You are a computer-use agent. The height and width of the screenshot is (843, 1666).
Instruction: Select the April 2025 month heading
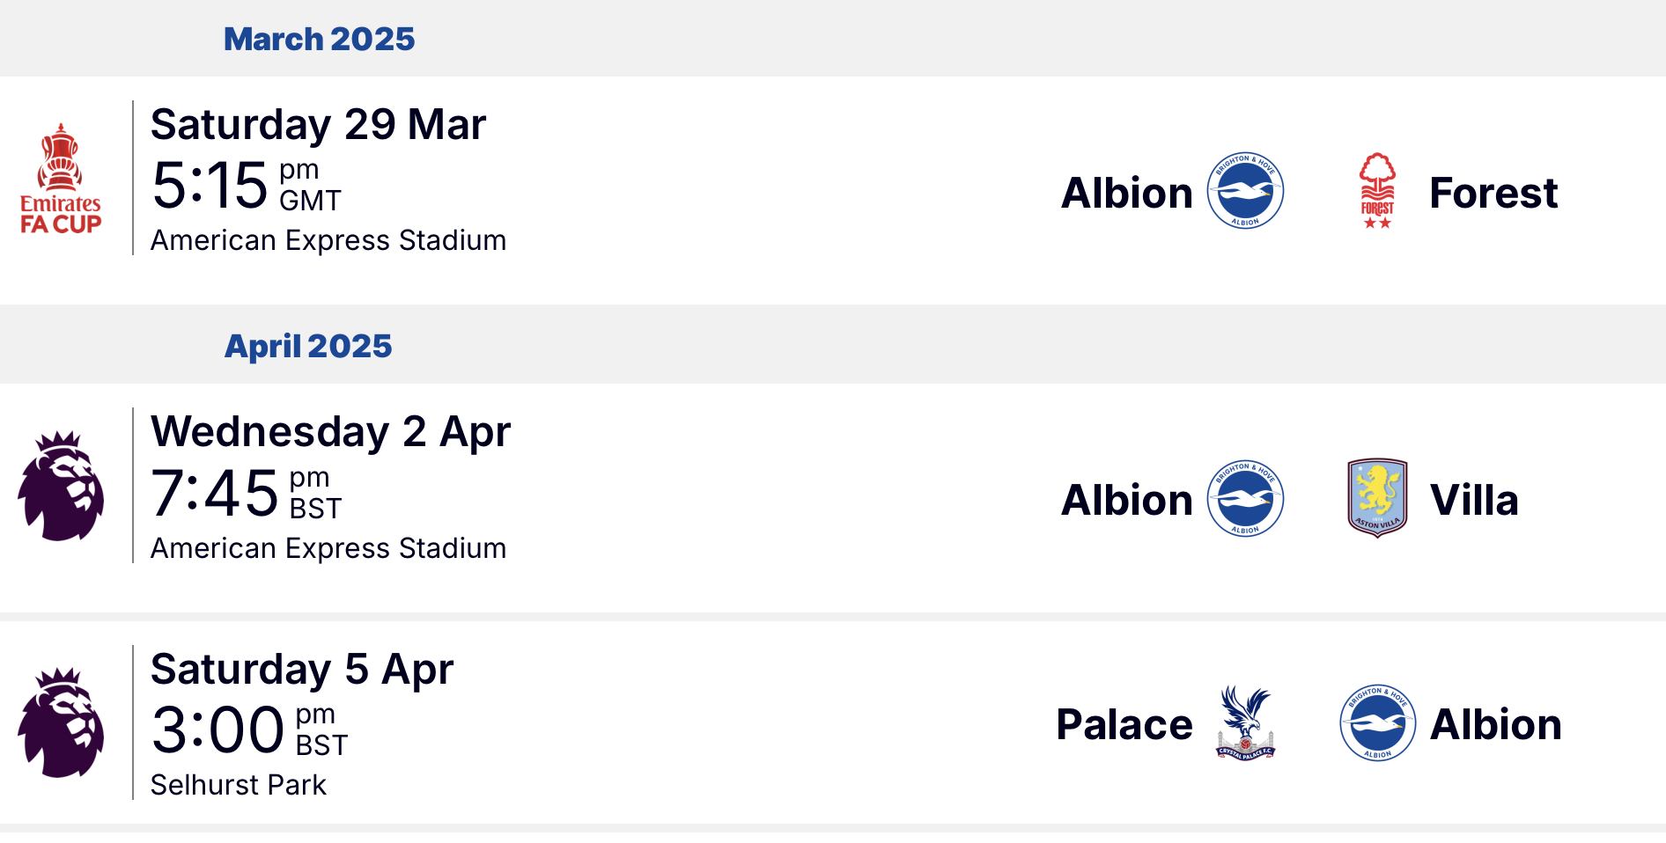point(308,346)
